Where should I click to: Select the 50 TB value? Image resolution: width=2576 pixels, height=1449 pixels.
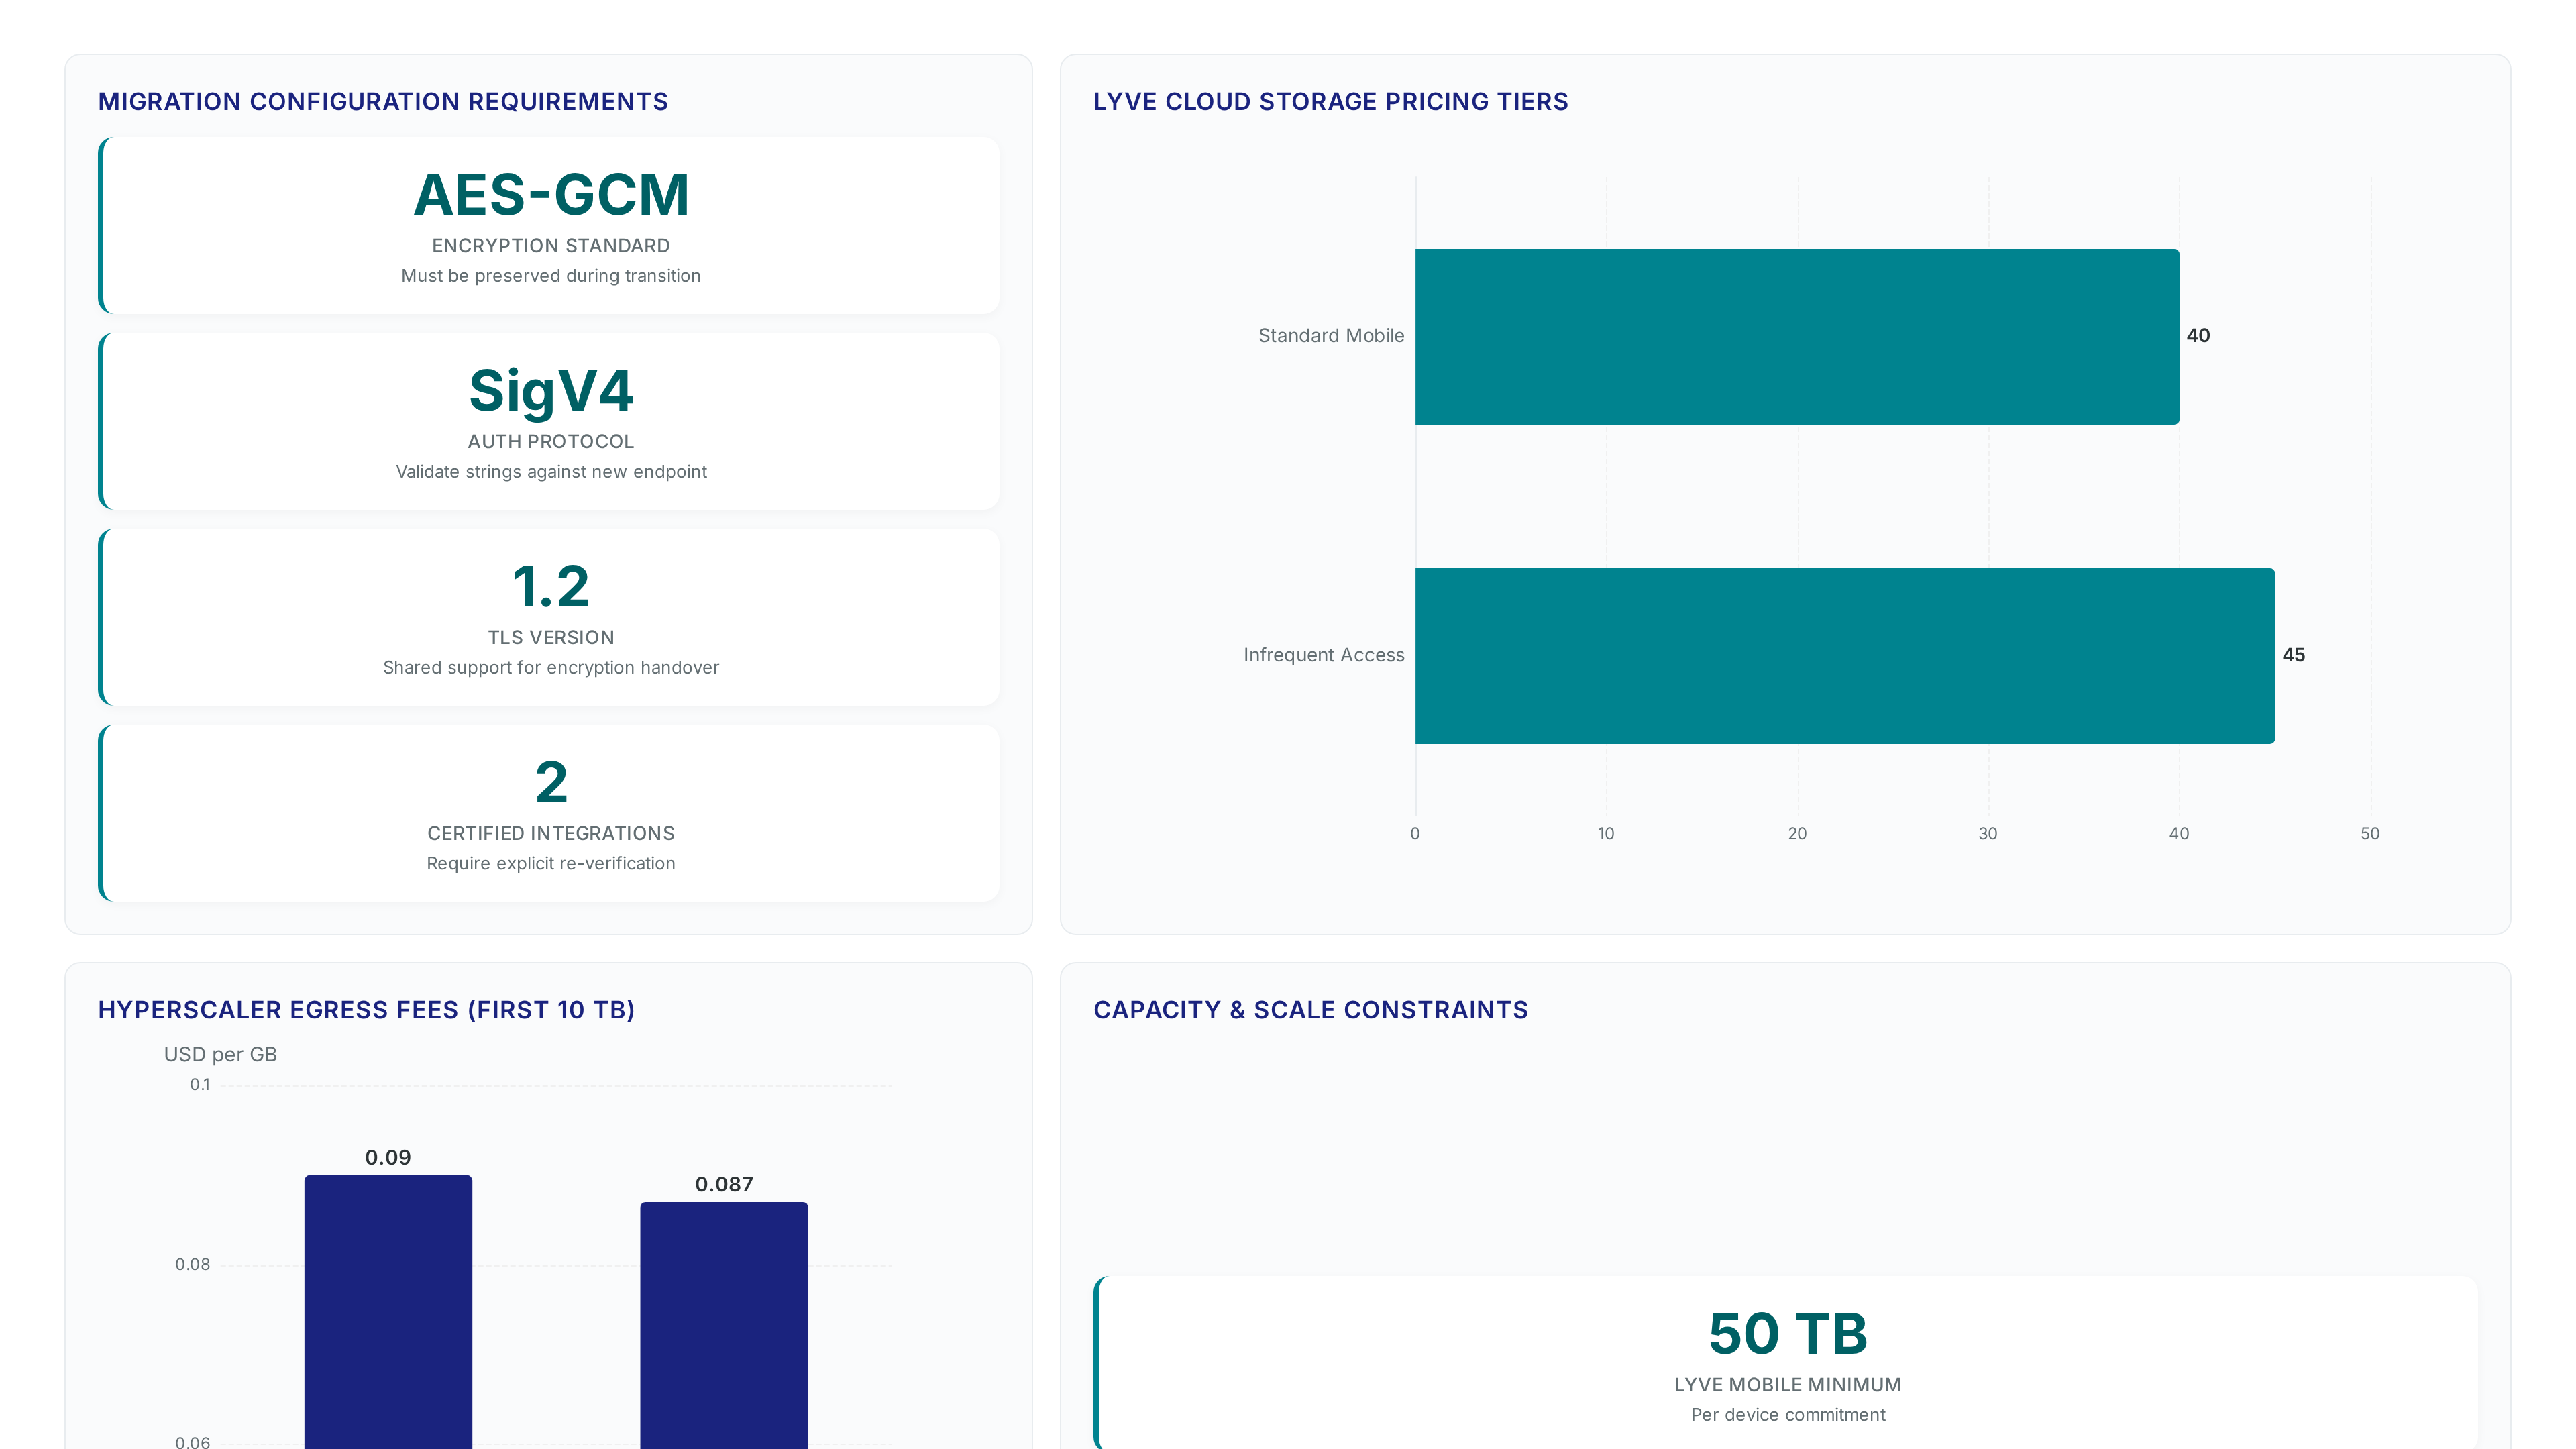click(1788, 1334)
